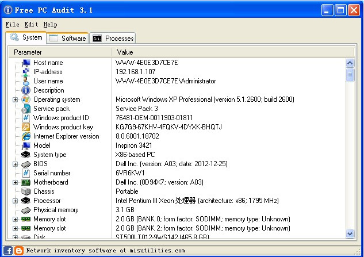Open the Blogger icon in status bar

(x=19, y=251)
